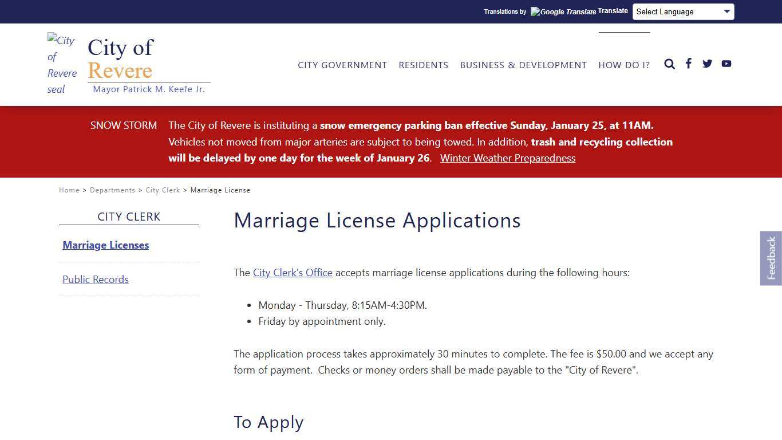
Task: Open the City Clerk's Office link
Action: 293,273
